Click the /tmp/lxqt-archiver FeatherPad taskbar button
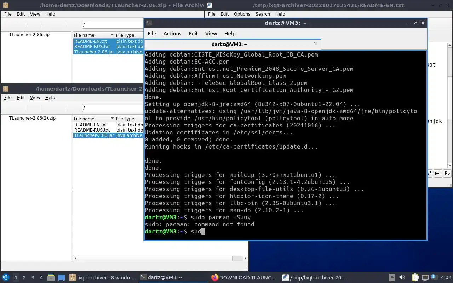 (x=315, y=278)
